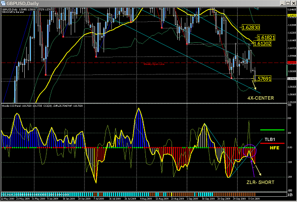Click the white current price tag on axis
The width and height of the screenshot is (297, 202).
[x=292, y=79]
